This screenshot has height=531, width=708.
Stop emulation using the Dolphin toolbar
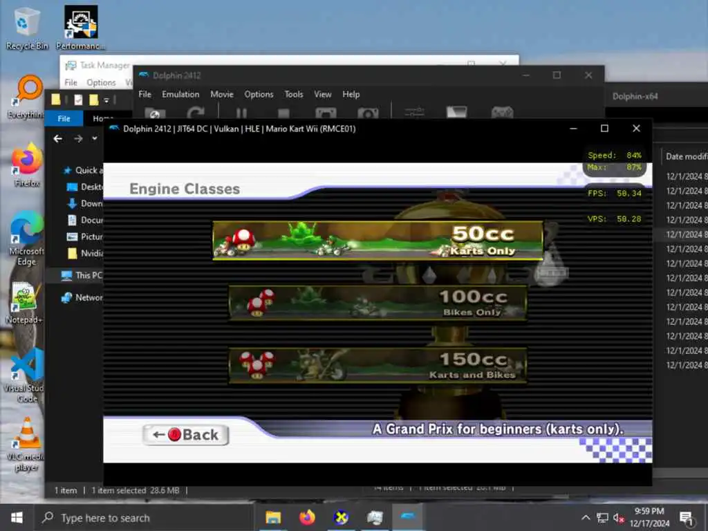click(283, 113)
